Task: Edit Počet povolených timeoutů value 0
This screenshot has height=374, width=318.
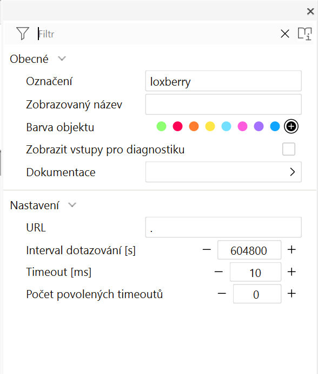Action: click(257, 294)
